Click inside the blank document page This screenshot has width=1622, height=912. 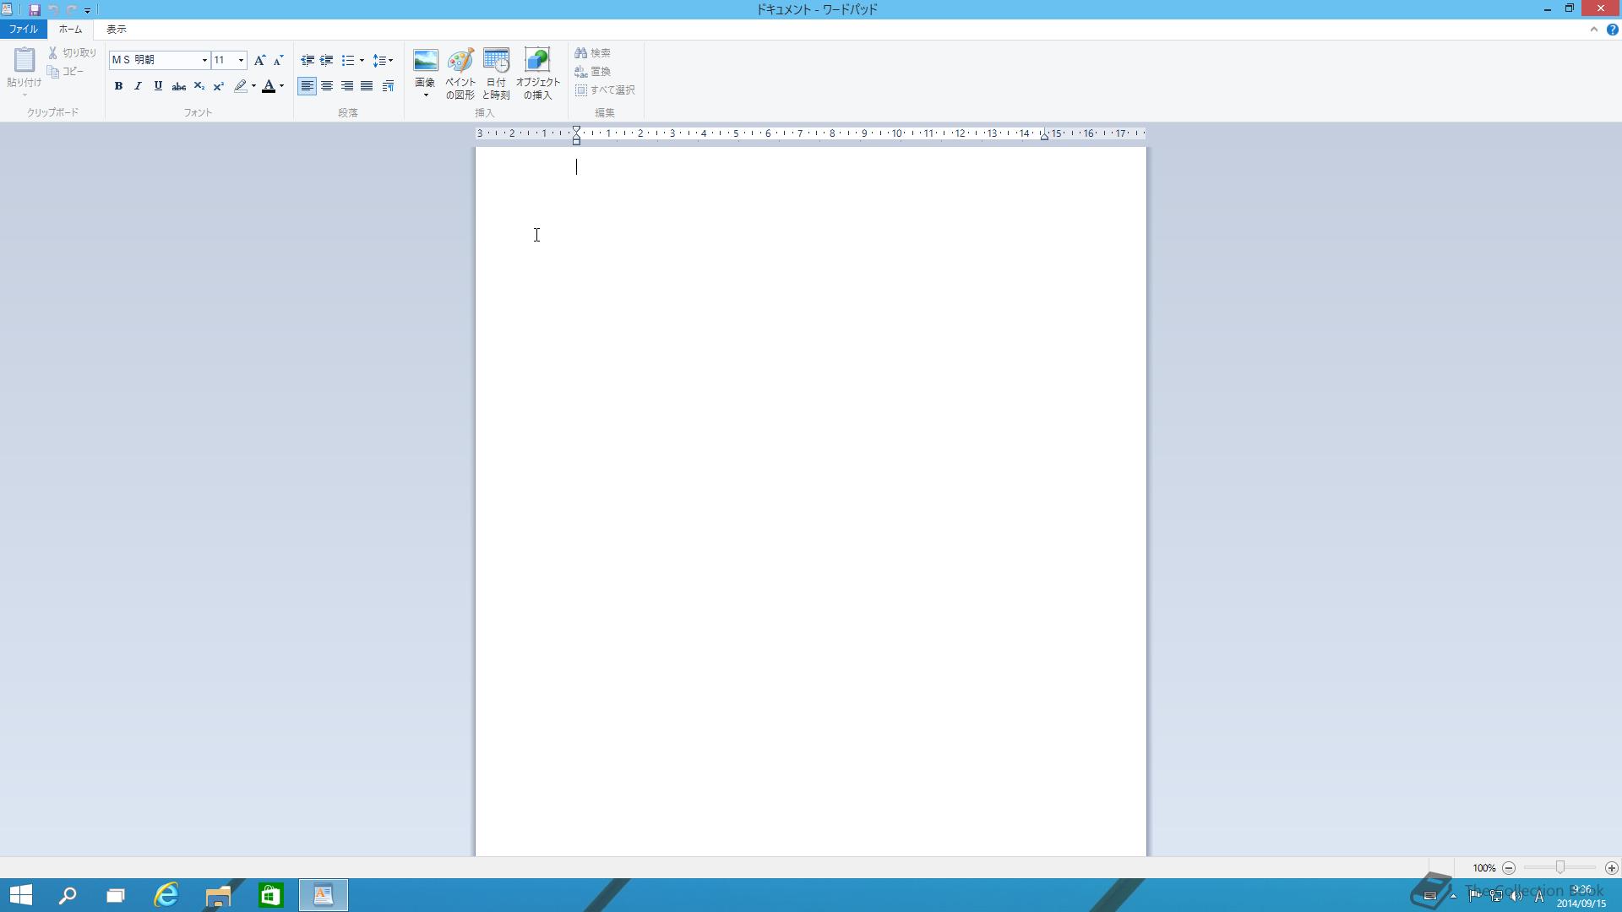811,502
